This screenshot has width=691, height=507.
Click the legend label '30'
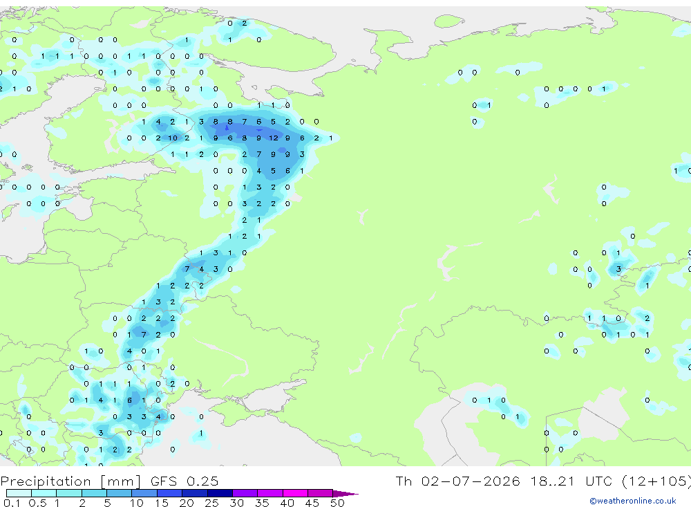tap(236, 503)
